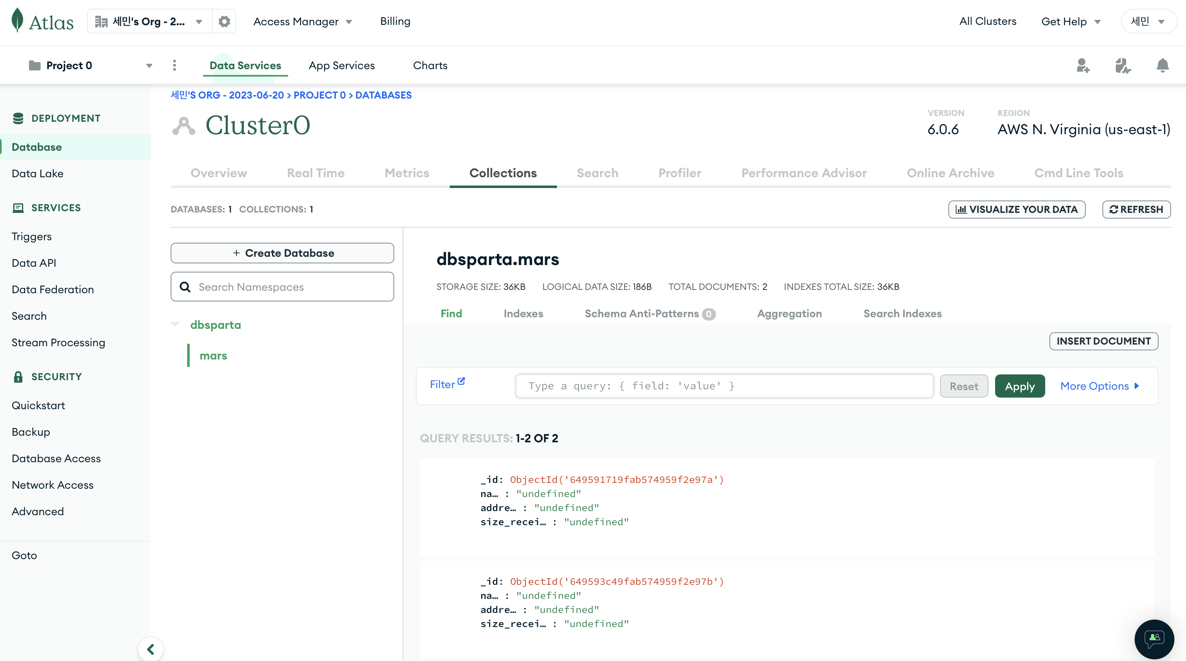Select the mars collection

(213, 356)
